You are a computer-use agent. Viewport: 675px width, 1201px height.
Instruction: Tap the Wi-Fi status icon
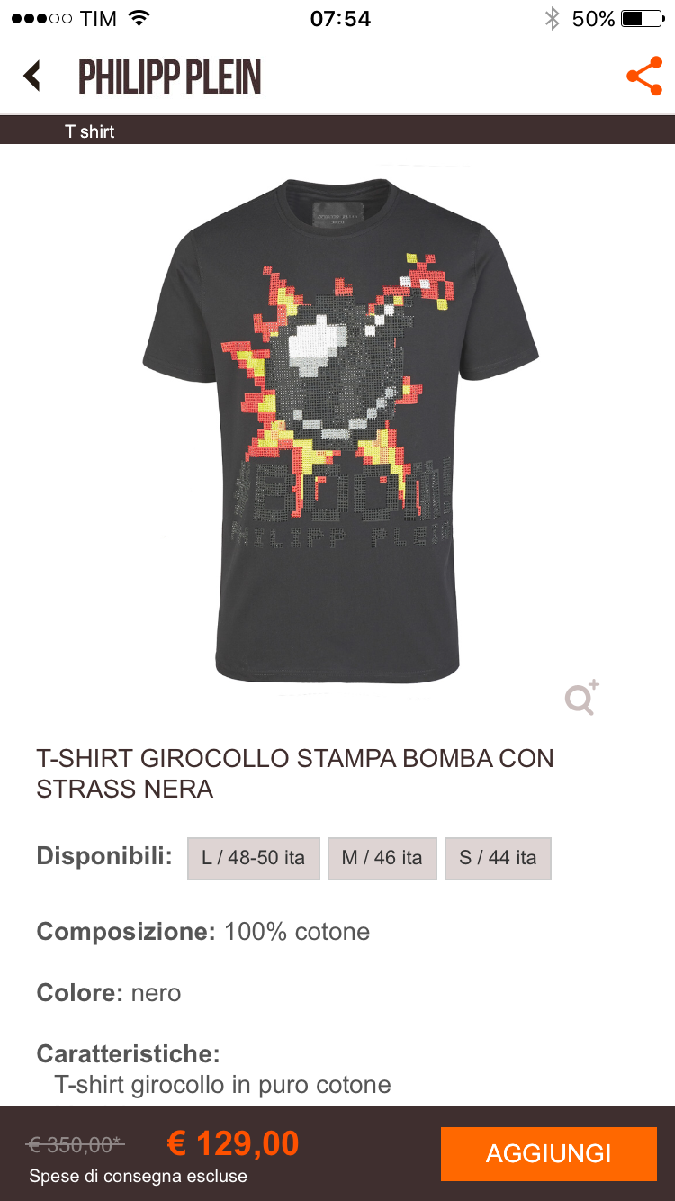coord(139,18)
